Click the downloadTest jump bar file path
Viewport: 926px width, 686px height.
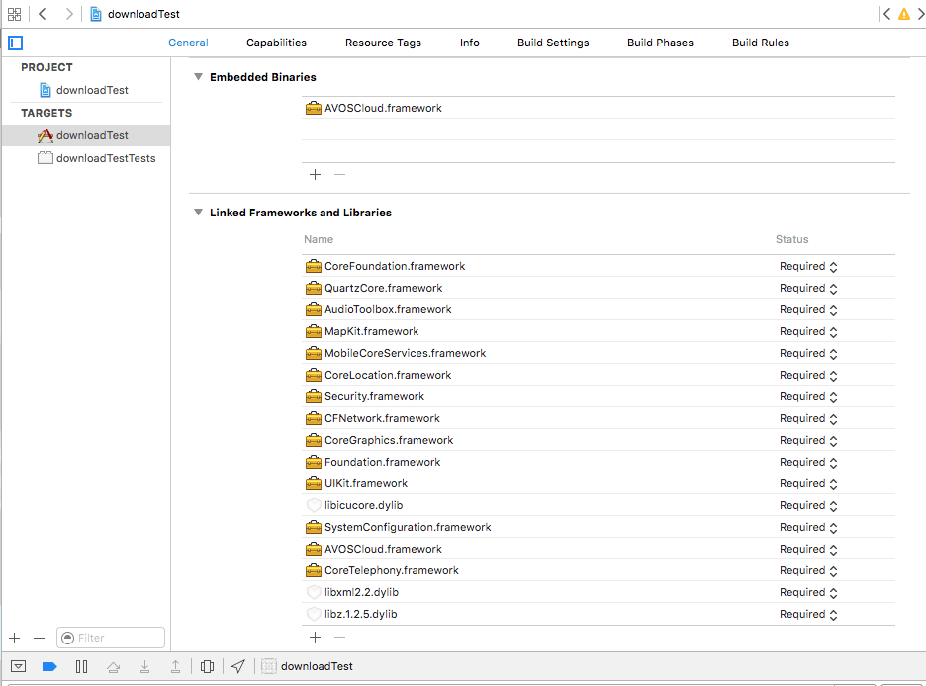(136, 14)
